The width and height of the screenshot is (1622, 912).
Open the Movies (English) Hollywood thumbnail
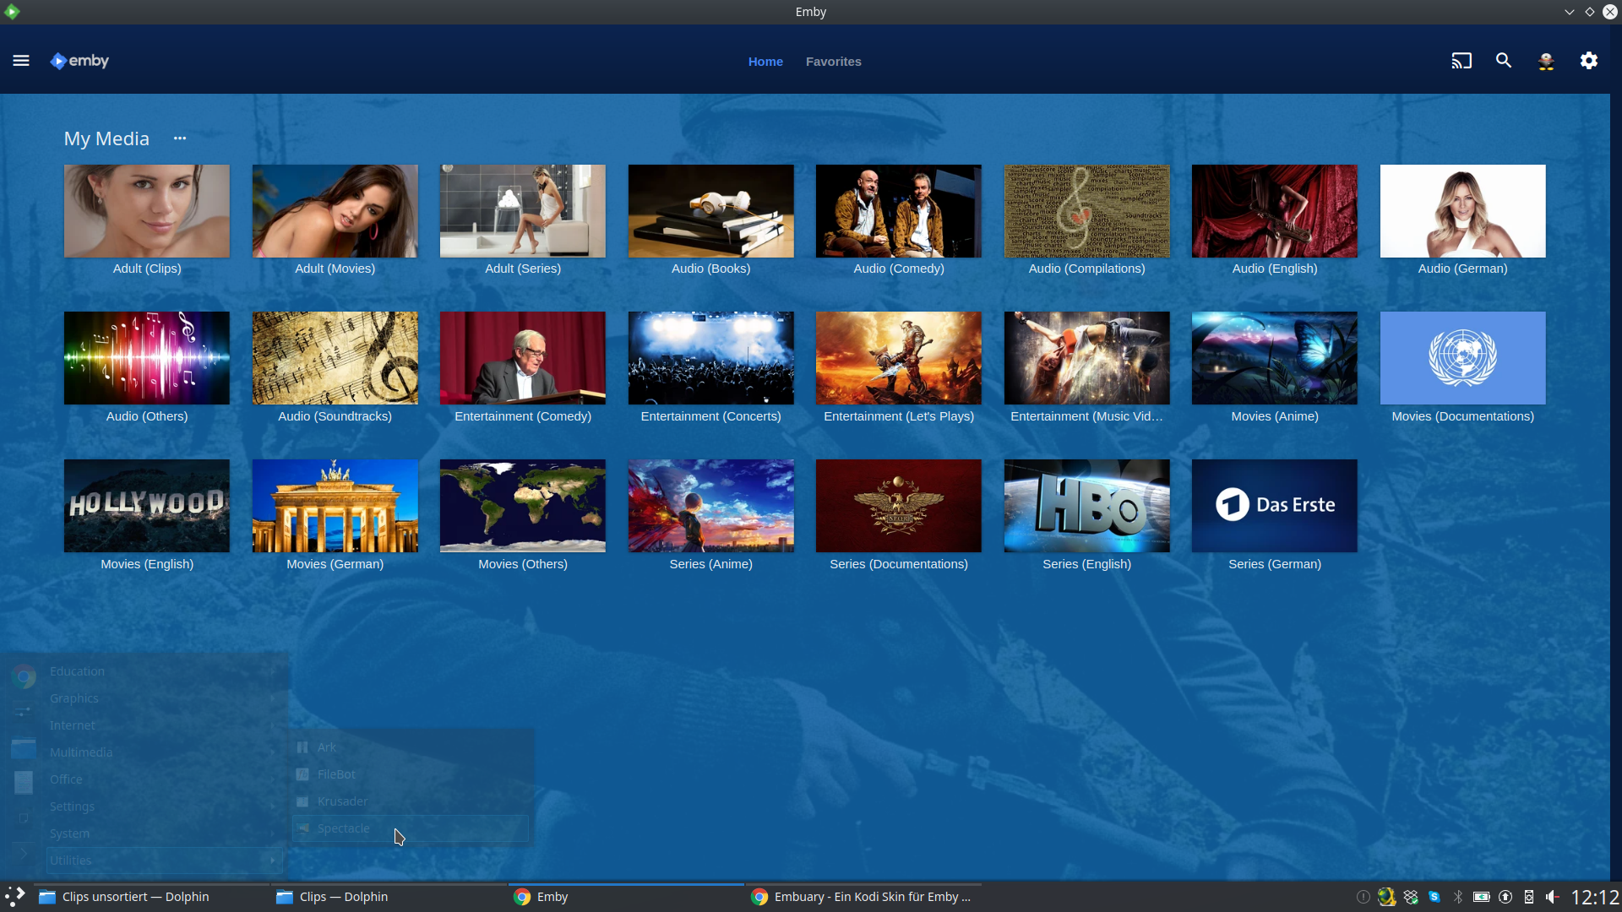pos(147,506)
